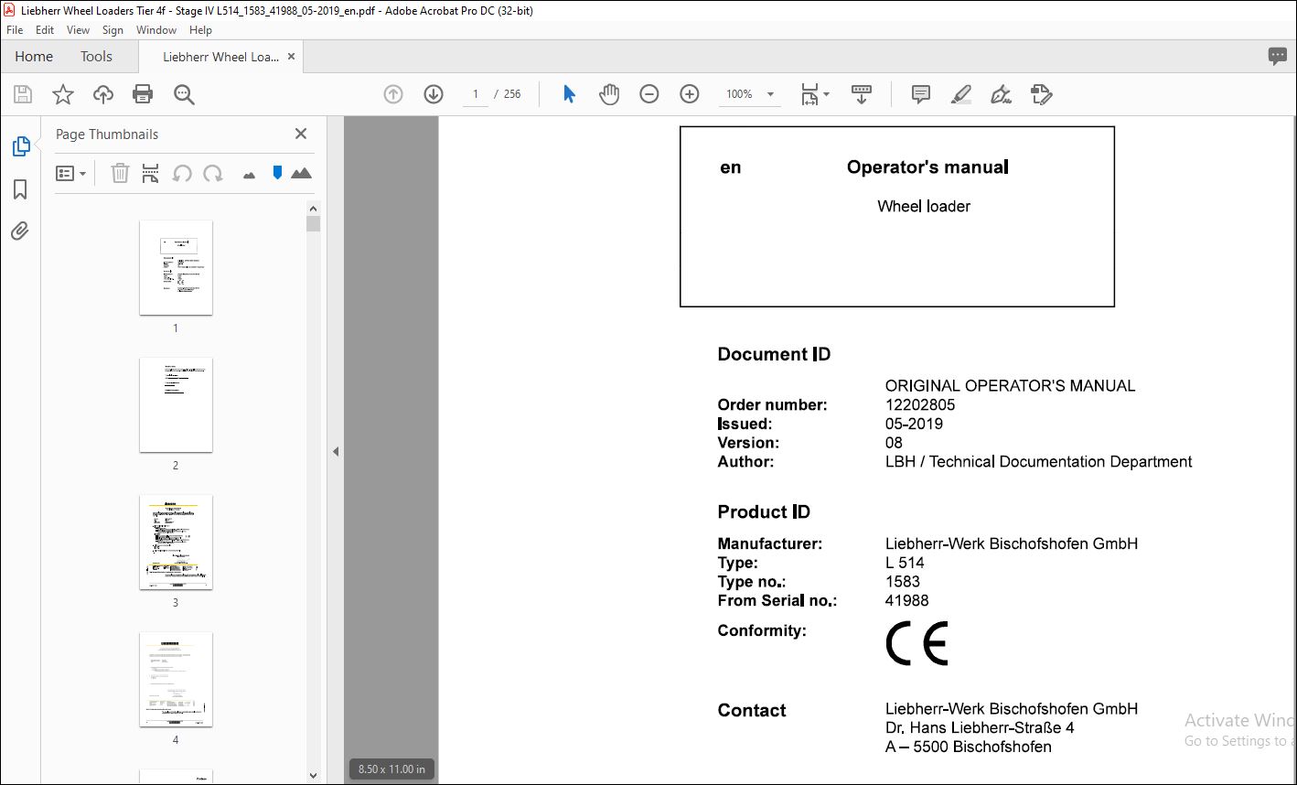This screenshot has width=1297, height=785.
Task: Open the Bookmarks sidebar panel
Action: coord(20,189)
